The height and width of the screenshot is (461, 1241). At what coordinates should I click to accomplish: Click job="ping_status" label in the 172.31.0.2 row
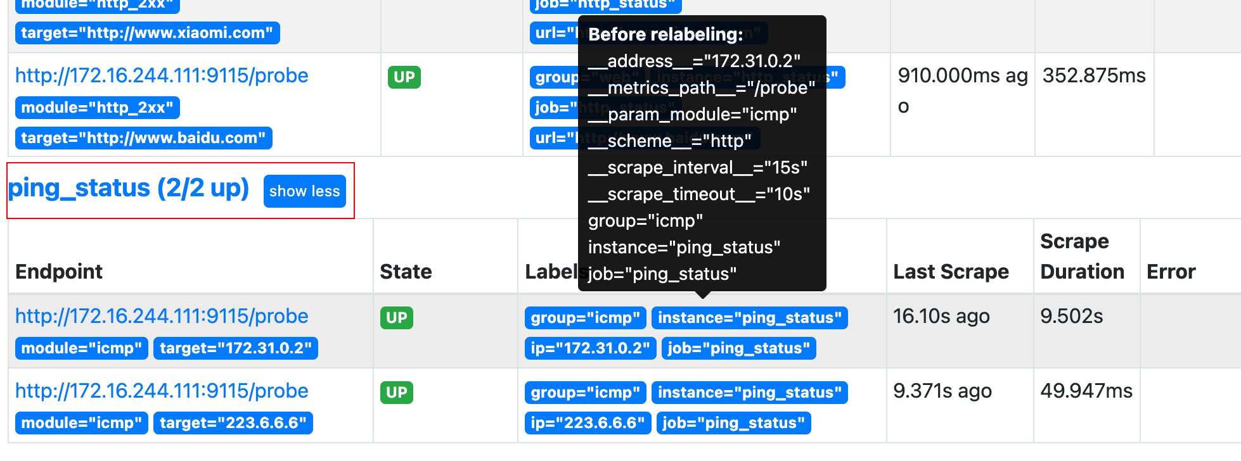coord(739,348)
